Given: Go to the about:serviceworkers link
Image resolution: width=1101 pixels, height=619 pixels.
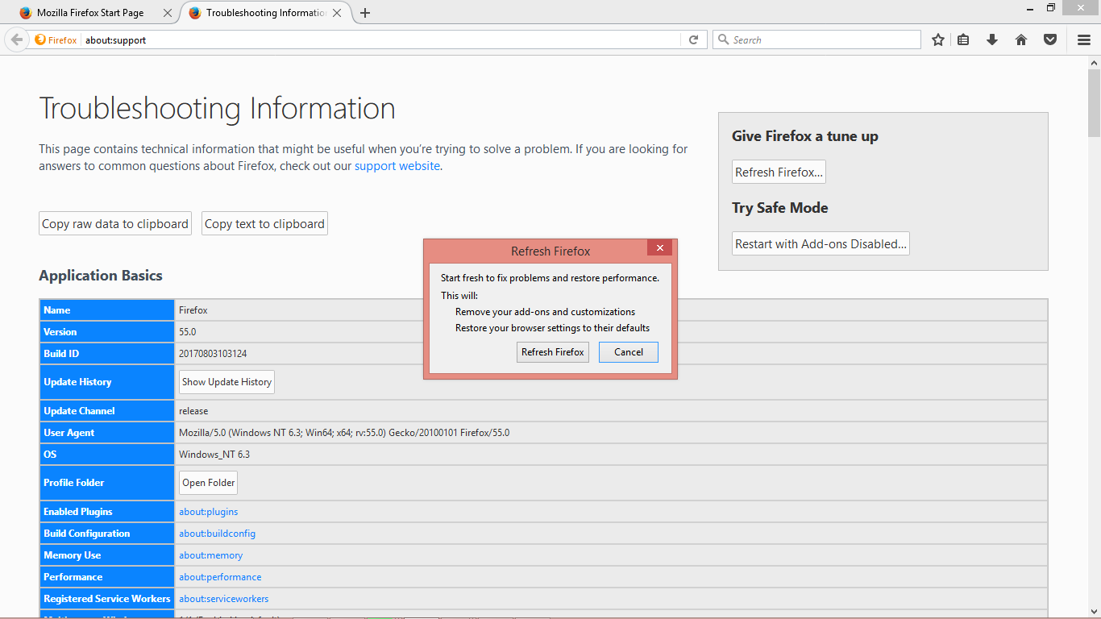Looking at the screenshot, I should point(224,599).
